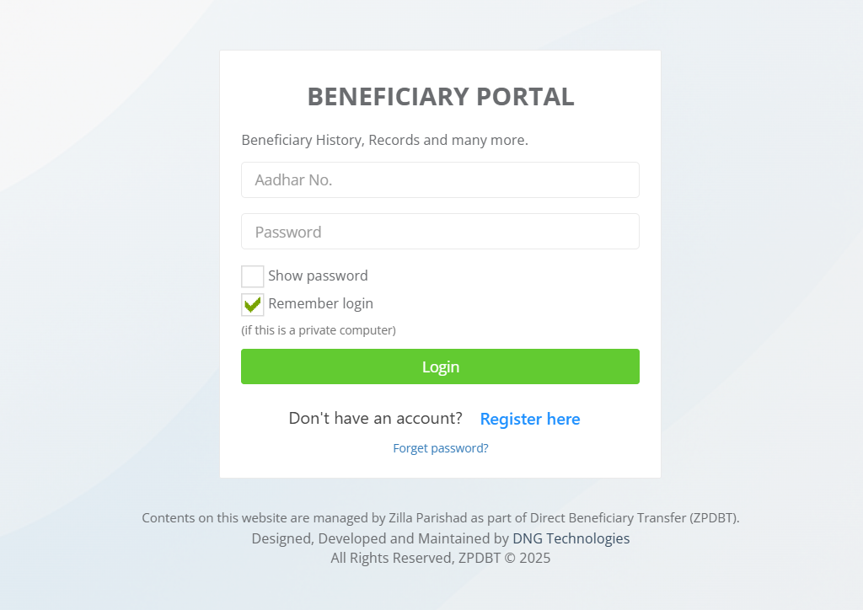Click the Forget password? link
Screen dimensions: 863x610
[440, 448]
